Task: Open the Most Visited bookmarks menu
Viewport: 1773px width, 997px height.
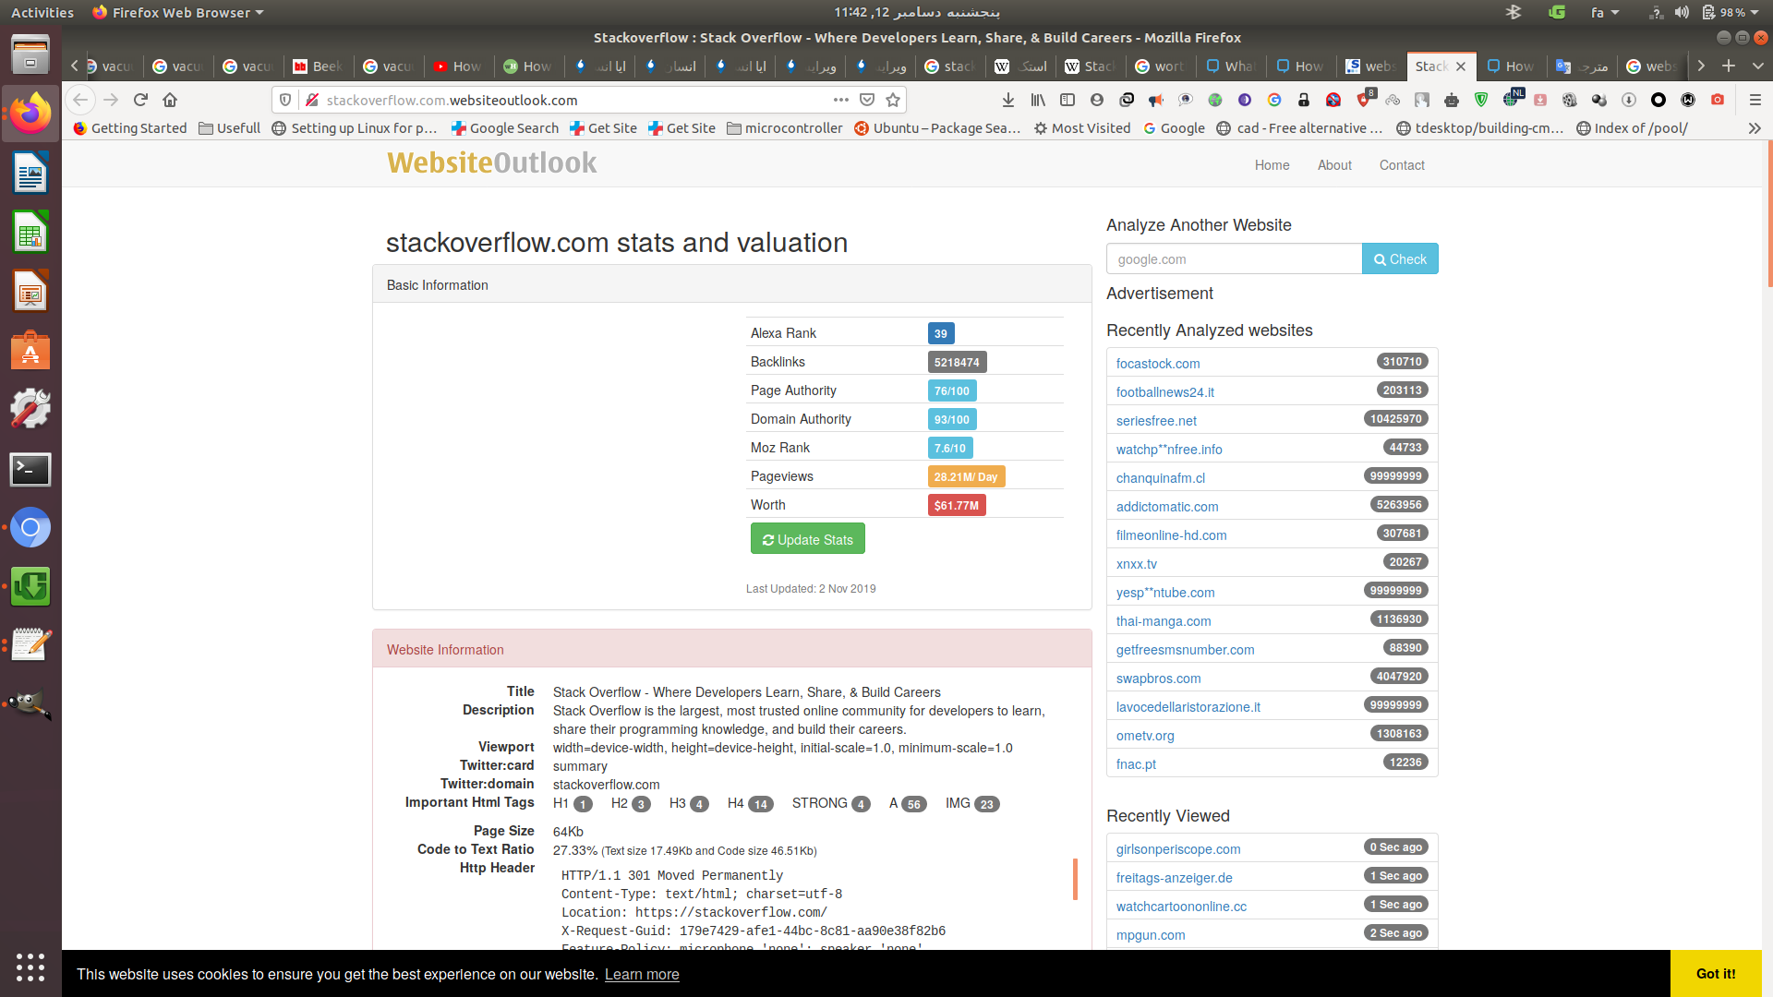Action: pyautogui.click(x=1081, y=128)
